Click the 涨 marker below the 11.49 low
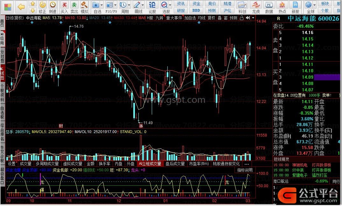 click(141, 126)
